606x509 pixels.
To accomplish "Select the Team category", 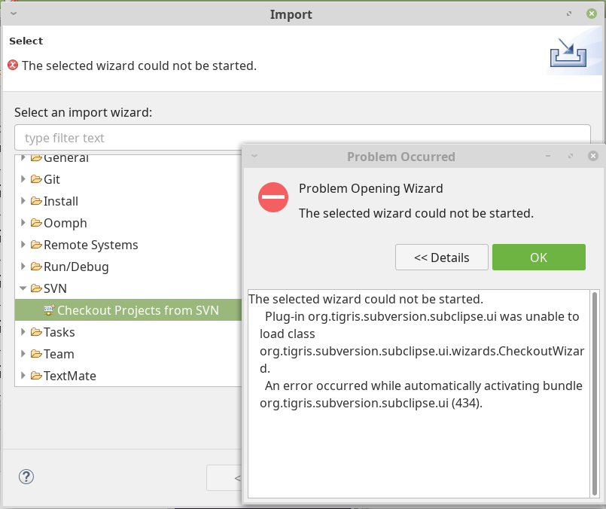I will click(x=59, y=354).
